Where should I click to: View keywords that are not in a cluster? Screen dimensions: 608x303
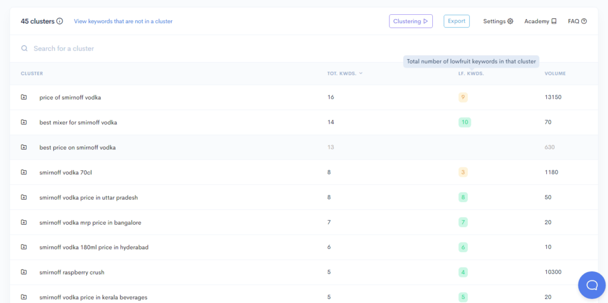(123, 21)
